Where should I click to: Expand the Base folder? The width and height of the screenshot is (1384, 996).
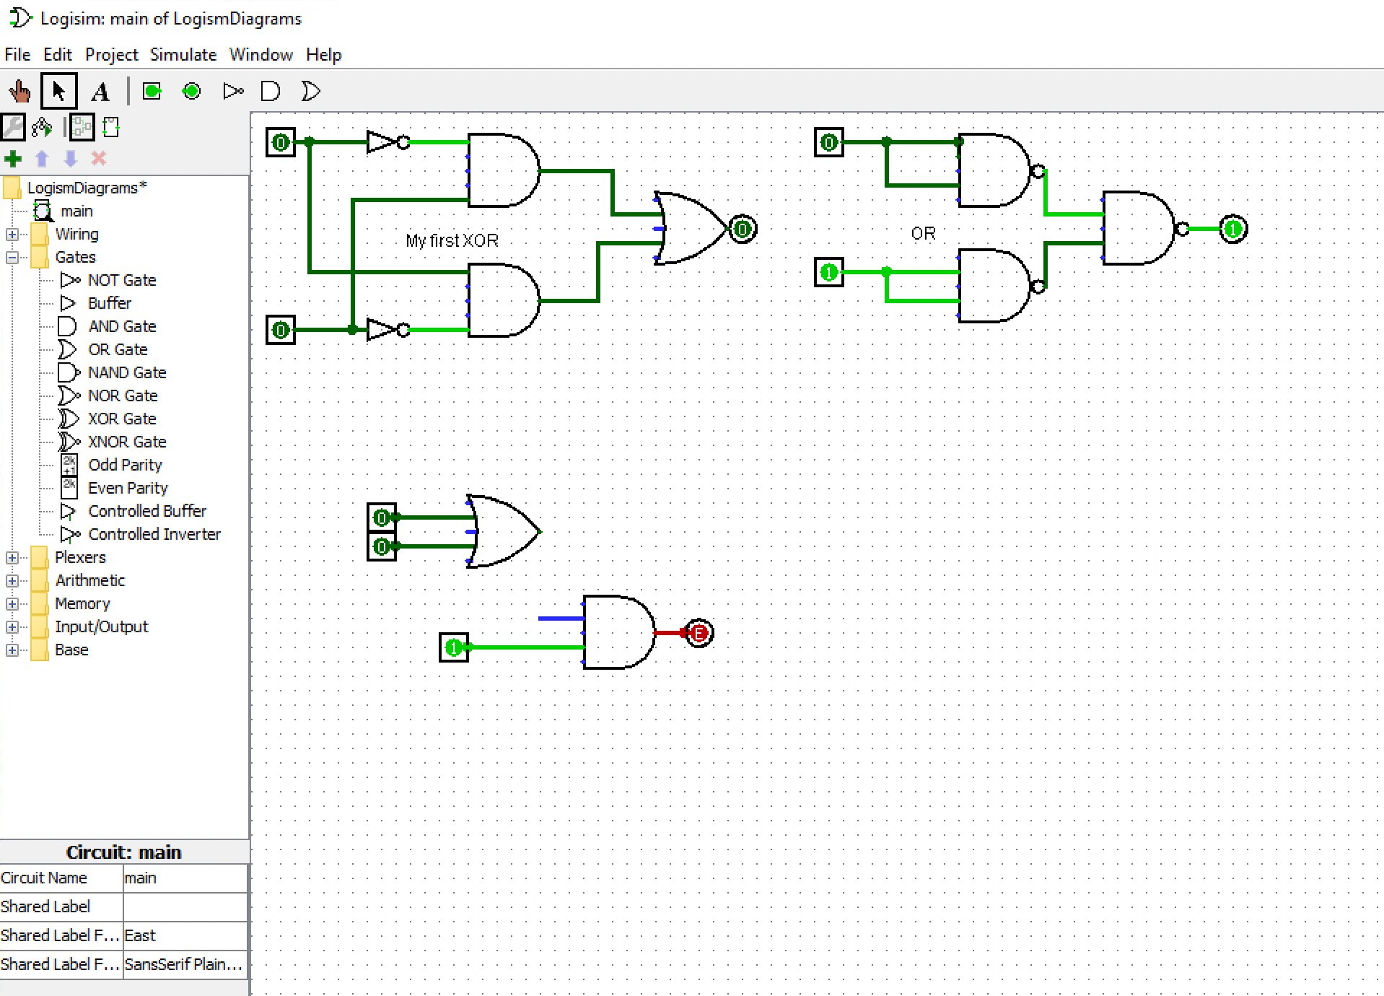coord(12,650)
